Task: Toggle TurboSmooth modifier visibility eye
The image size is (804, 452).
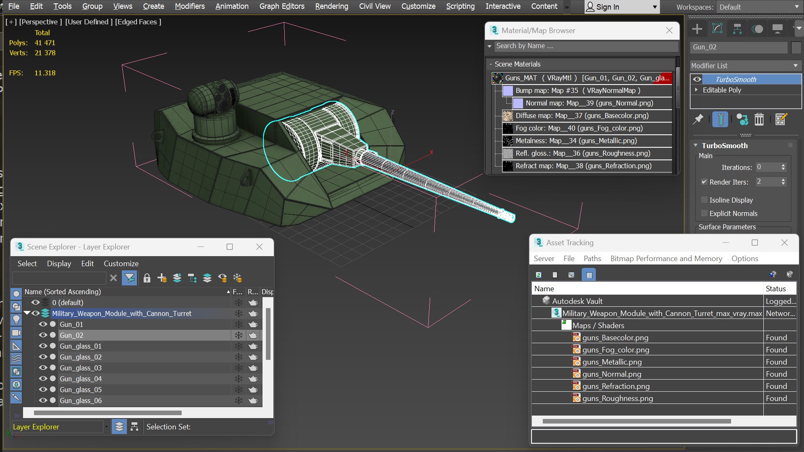Action: [x=697, y=80]
